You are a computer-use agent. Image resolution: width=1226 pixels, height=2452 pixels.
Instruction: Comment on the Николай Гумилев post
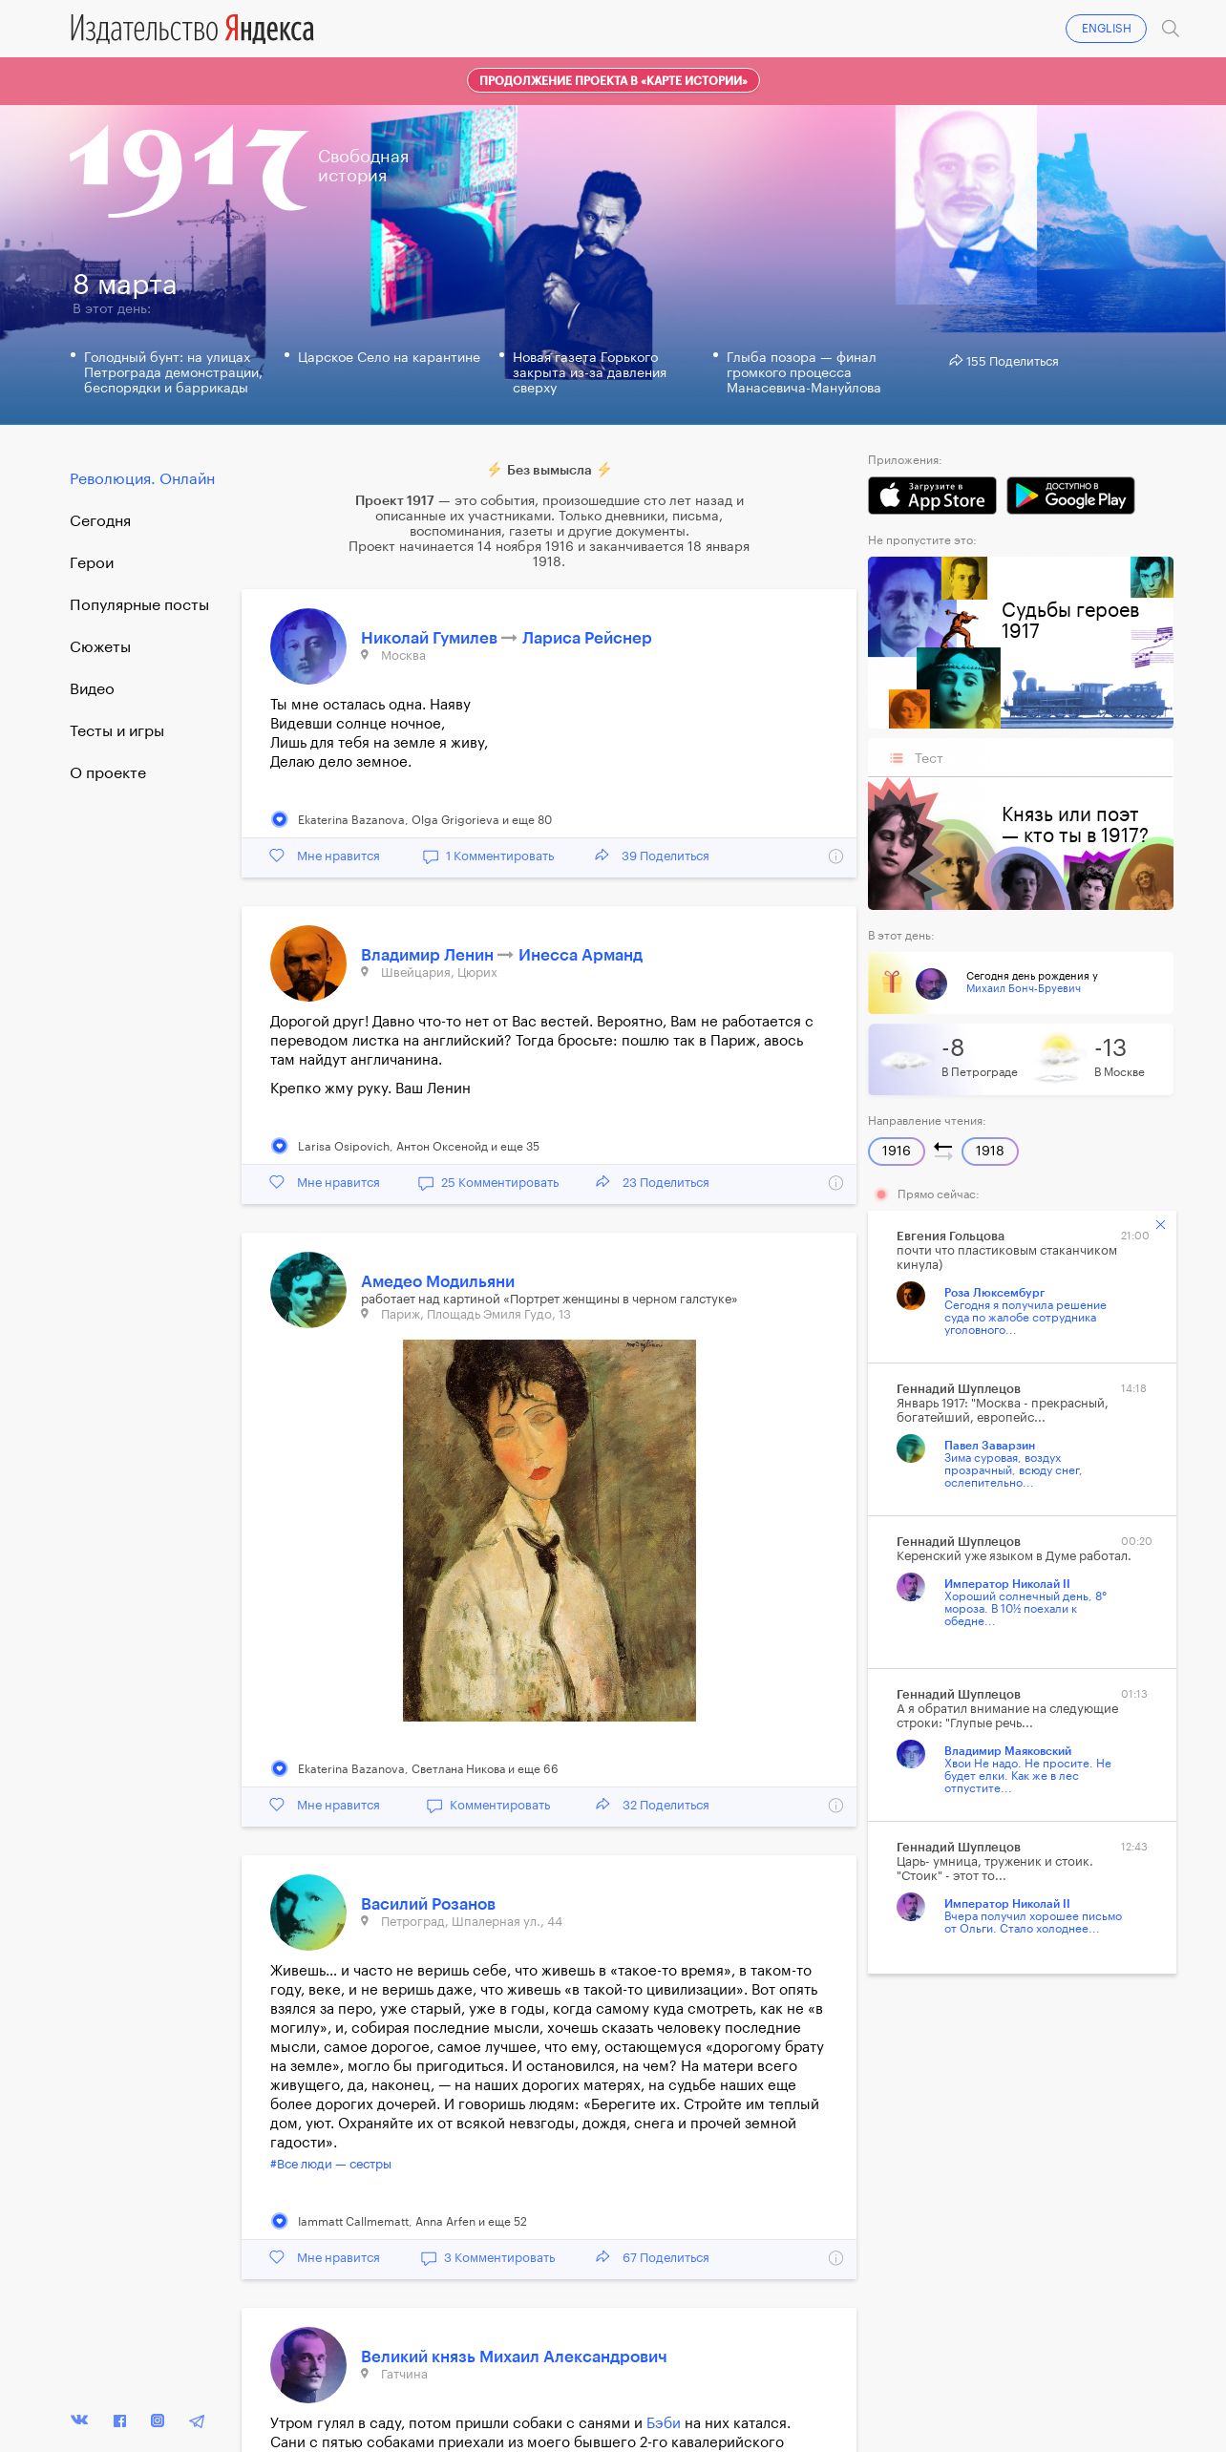tap(488, 856)
